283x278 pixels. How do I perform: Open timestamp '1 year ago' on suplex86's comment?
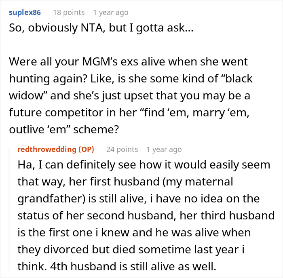coord(111,13)
